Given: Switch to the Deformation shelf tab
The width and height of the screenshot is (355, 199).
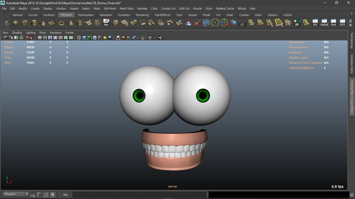Looking at the screenshot, I should [x=86, y=15].
